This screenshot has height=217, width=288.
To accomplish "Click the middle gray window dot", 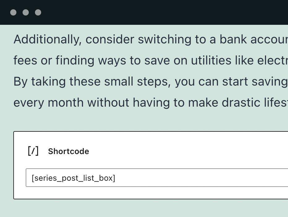I will coord(26,12).
